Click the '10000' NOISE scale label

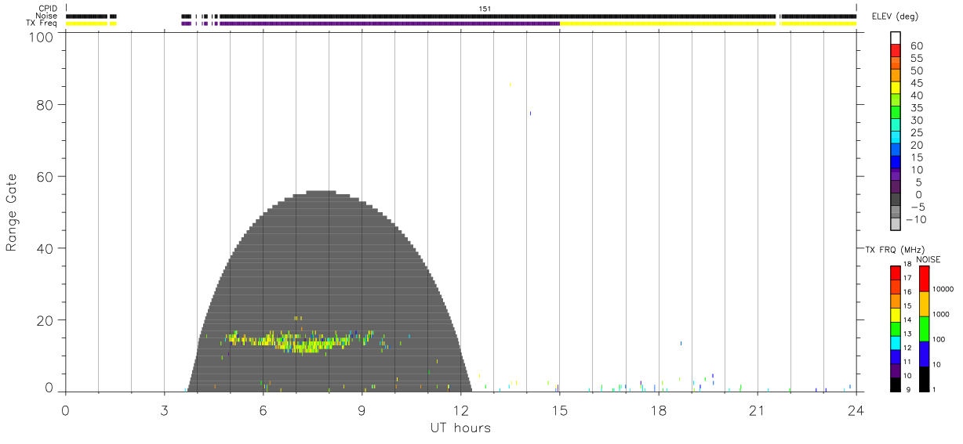point(944,289)
